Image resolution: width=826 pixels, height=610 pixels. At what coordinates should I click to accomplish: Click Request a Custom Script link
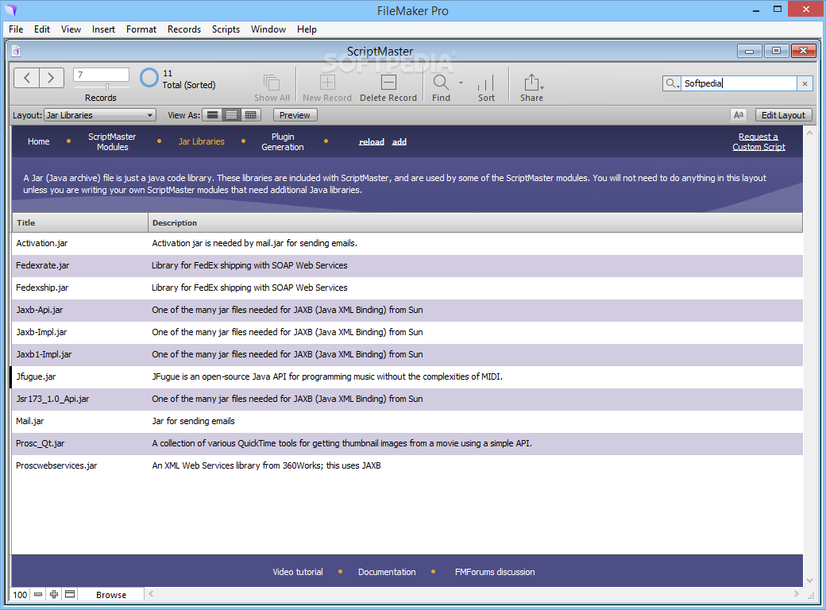point(758,141)
